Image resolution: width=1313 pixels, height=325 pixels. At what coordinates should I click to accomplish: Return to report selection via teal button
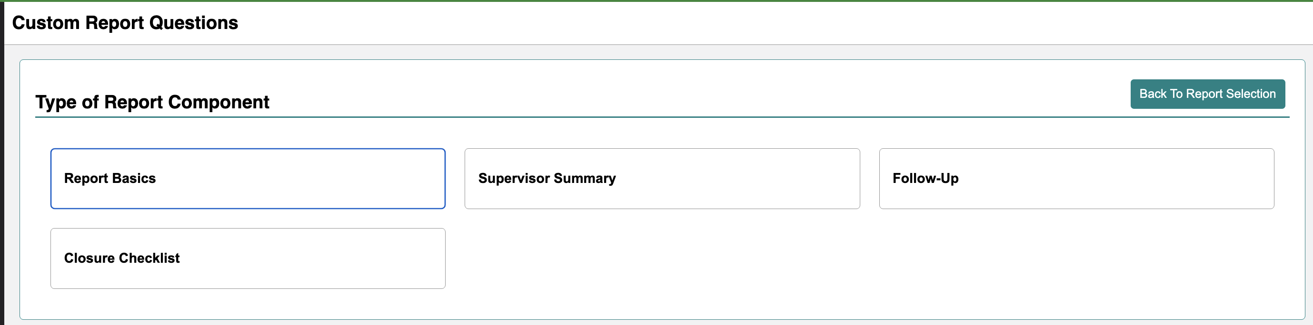click(1207, 94)
